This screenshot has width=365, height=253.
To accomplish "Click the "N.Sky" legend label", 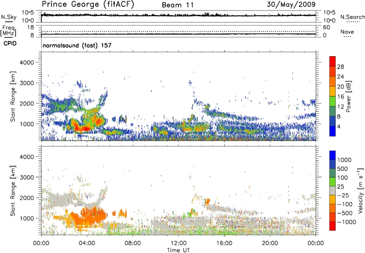I will click(9, 17).
